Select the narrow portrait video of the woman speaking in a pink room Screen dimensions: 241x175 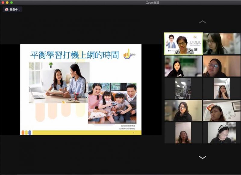click(183, 133)
